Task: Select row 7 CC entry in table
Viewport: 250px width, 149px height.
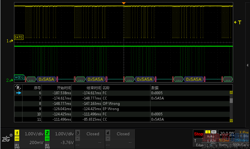Action: (x=105, y=98)
